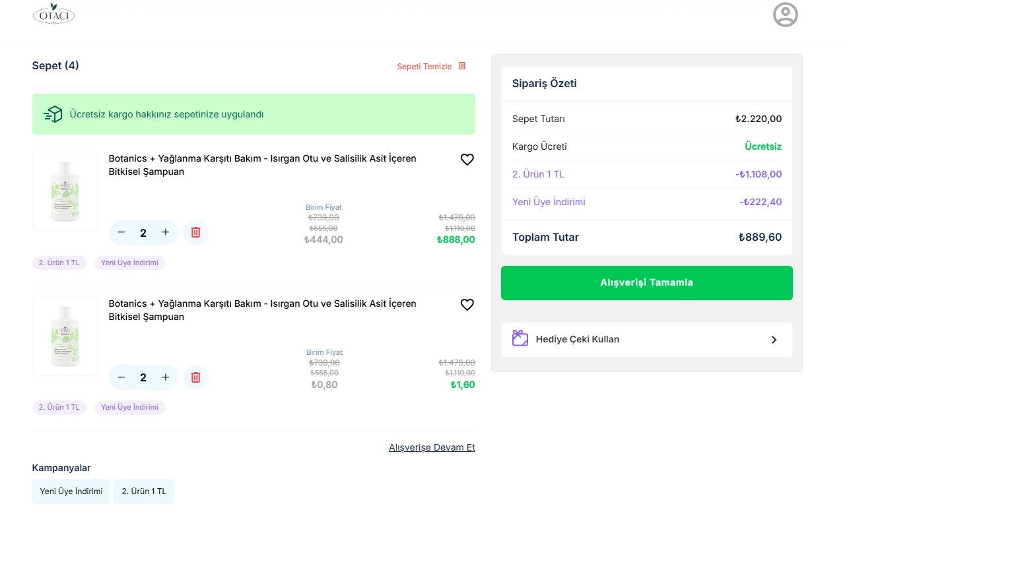1014x570 pixels.
Task: Click quantity value 2 in the ₺1,60 row
Action: (x=143, y=377)
